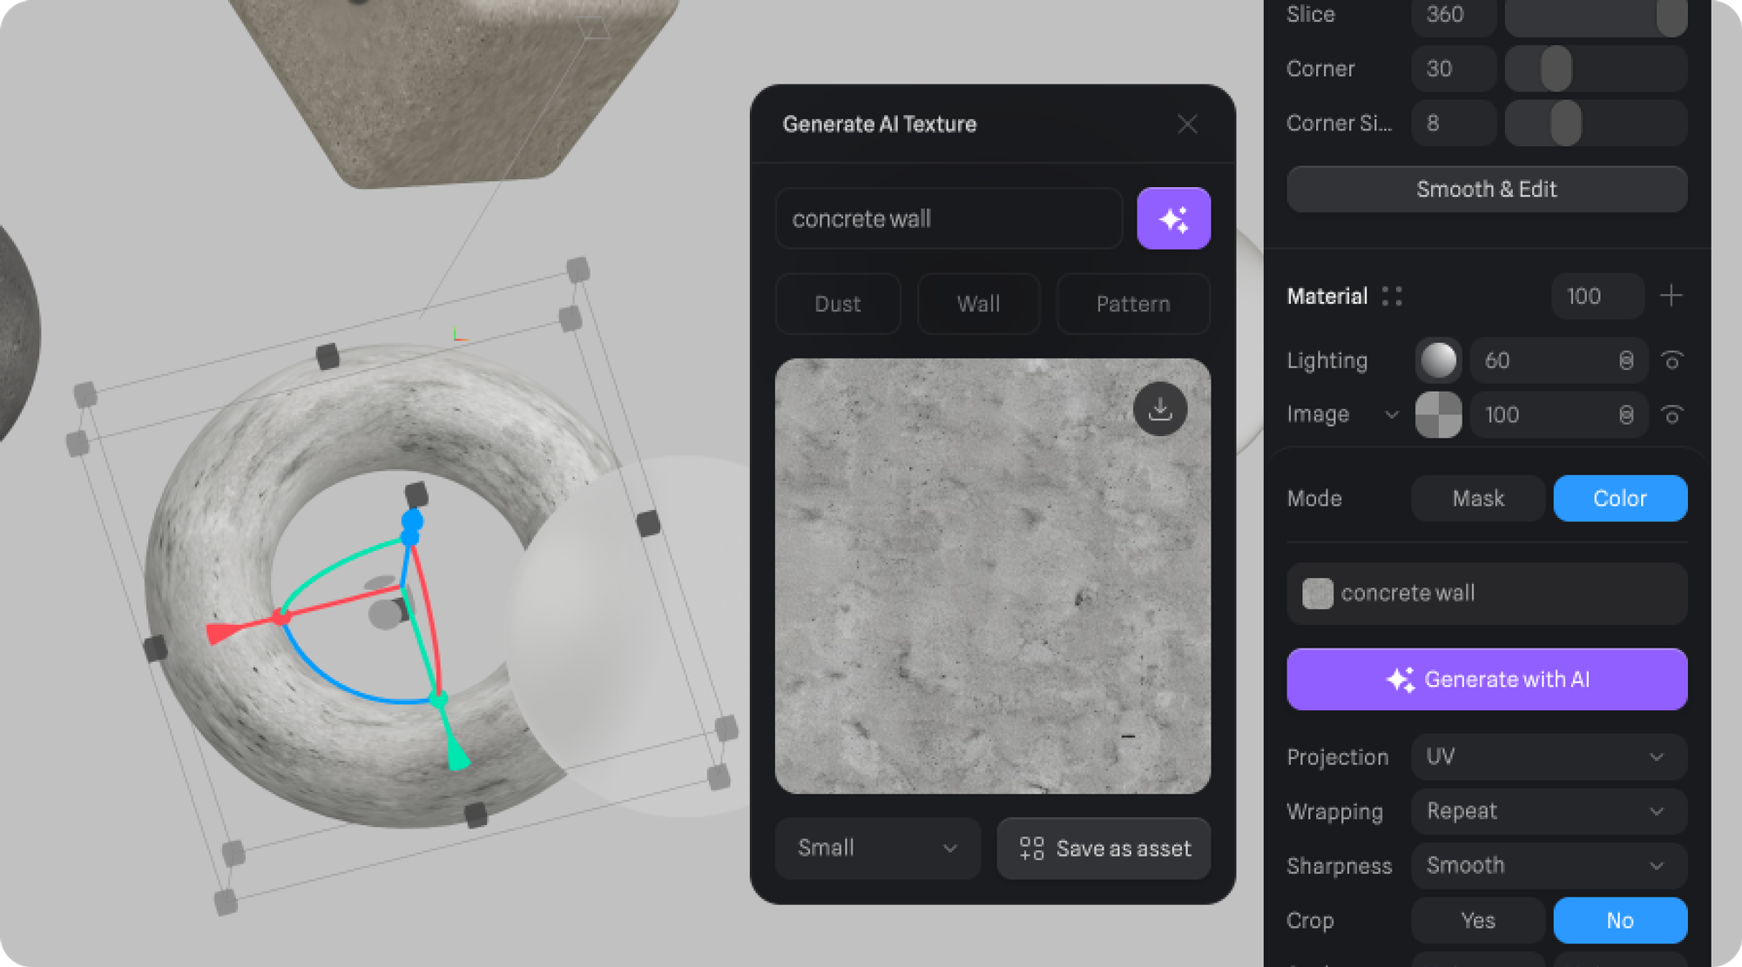This screenshot has height=967, width=1742.
Task: Toggle Lighting layer visibility eye icon
Action: (x=1671, y=360)
